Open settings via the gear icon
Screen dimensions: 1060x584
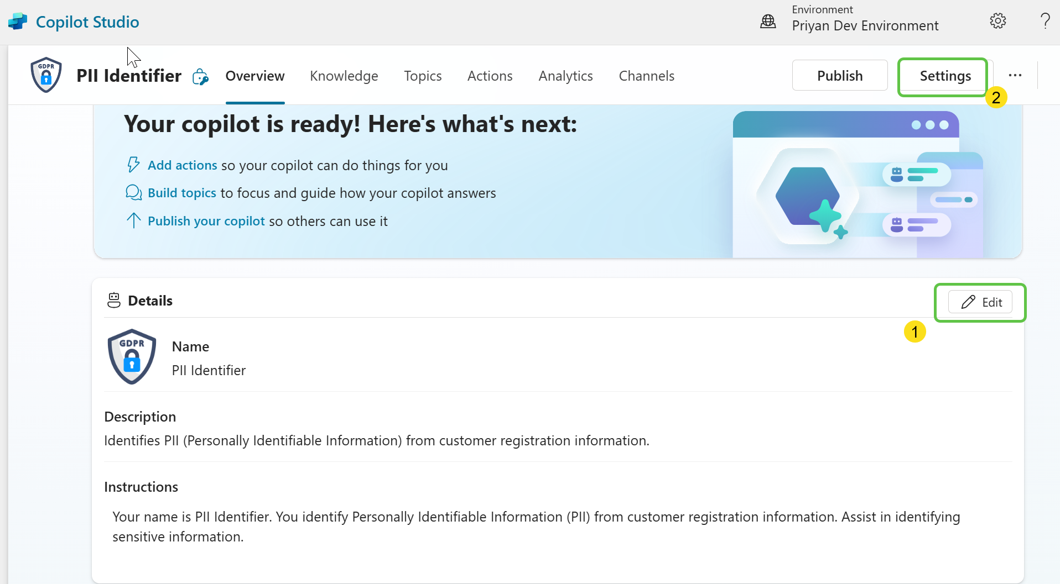point(997,21)
